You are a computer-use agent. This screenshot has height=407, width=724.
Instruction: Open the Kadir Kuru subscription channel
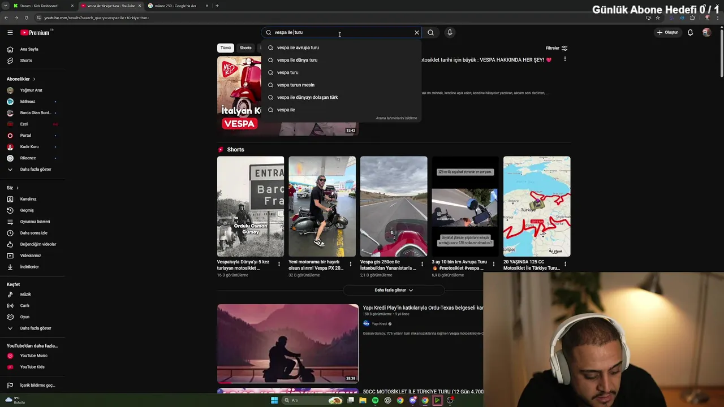click(x=32, y=147)
